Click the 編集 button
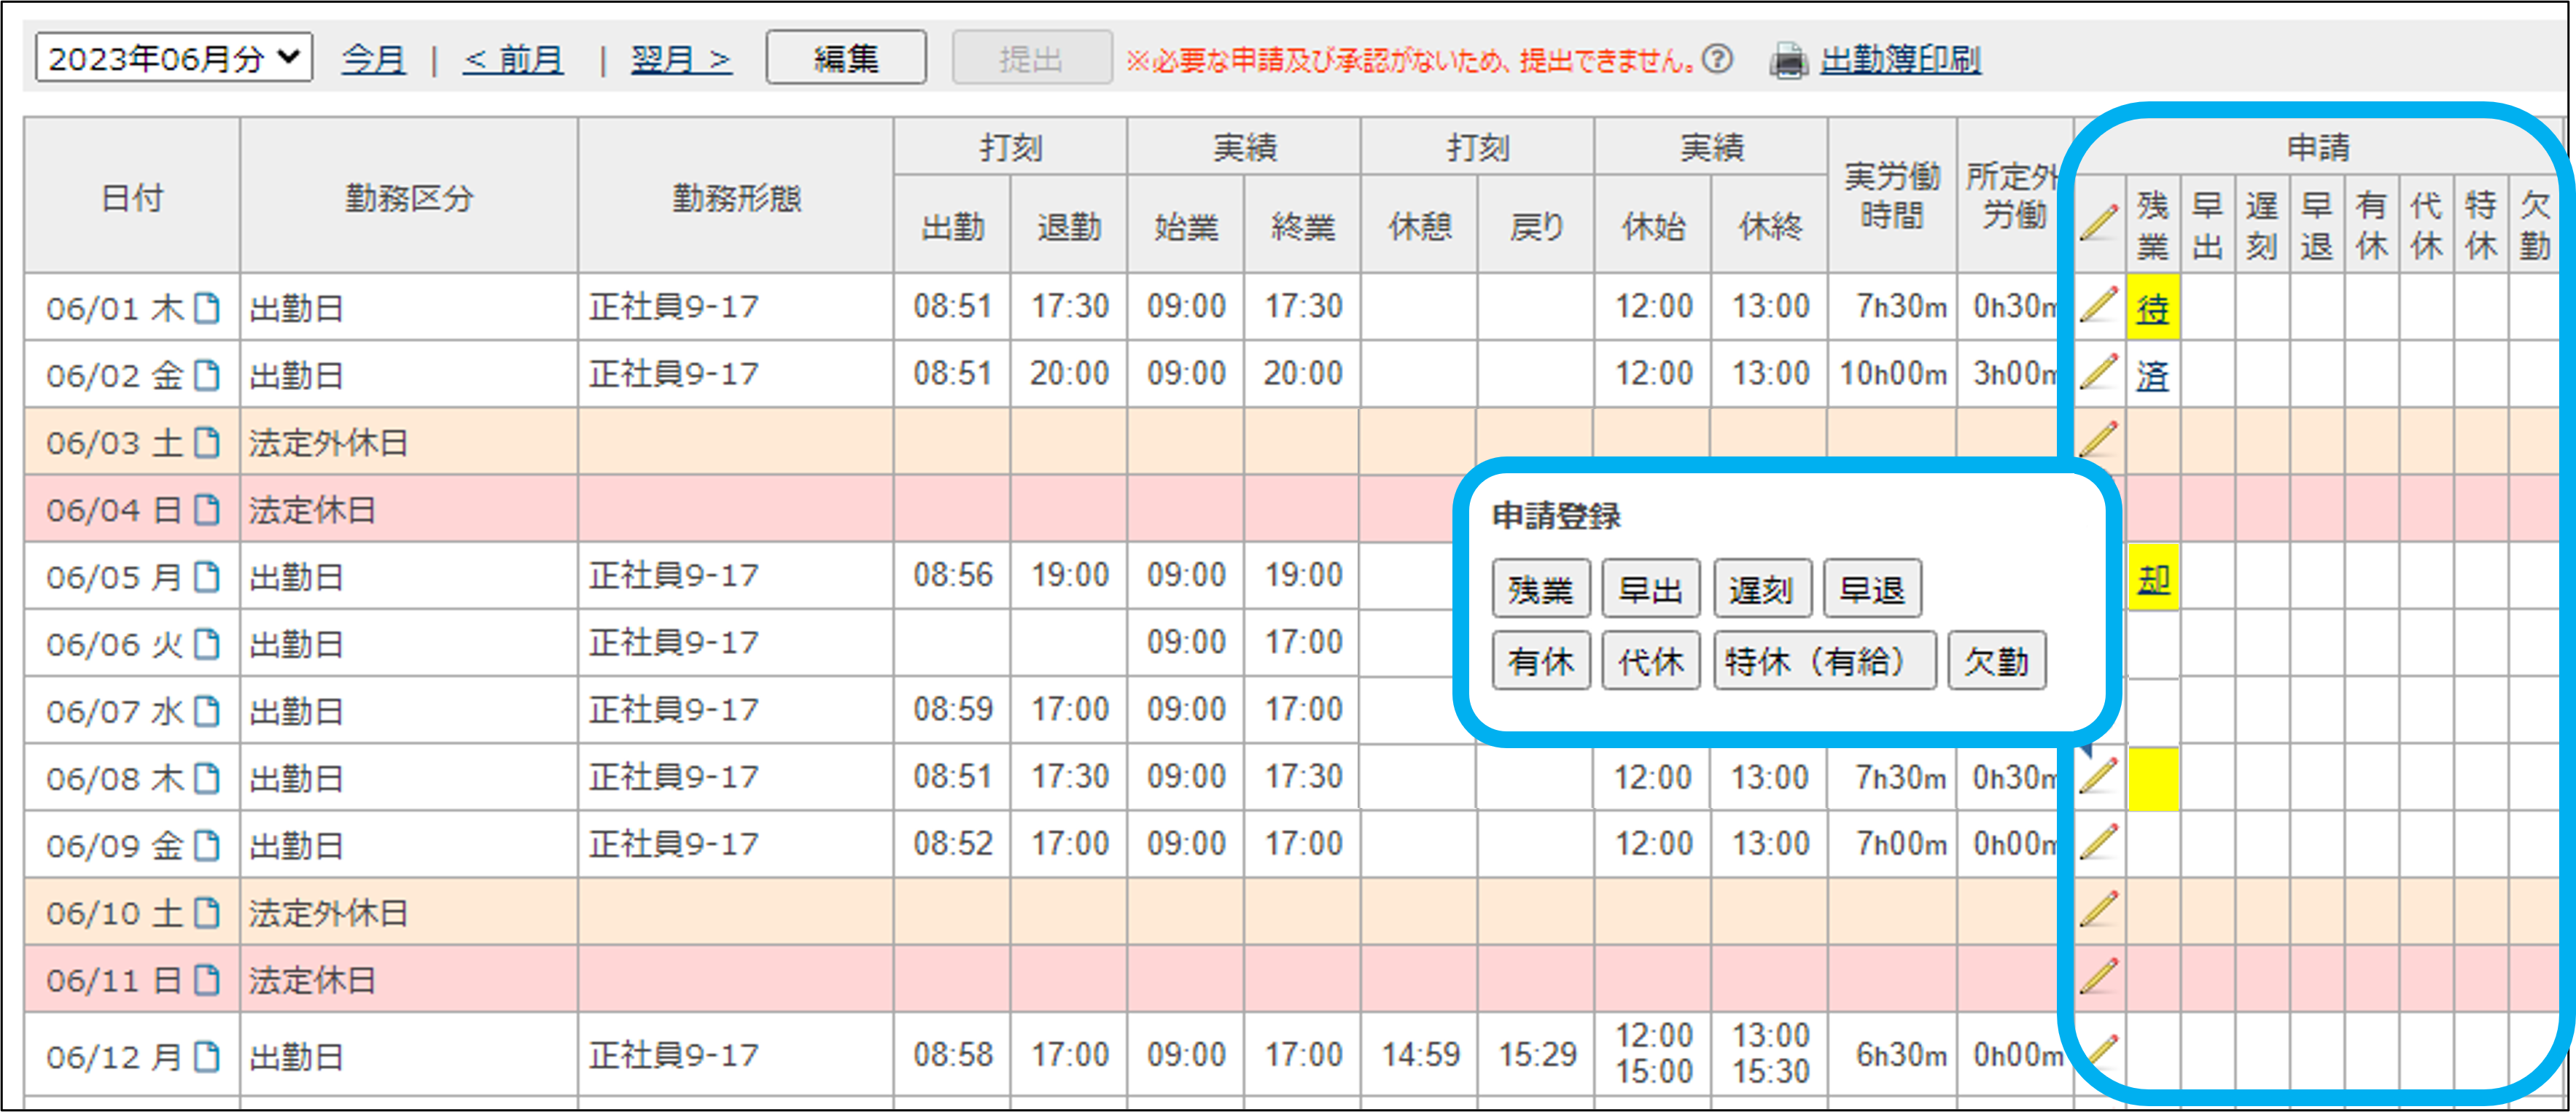2576x1112 pixels. pos(846,58)
